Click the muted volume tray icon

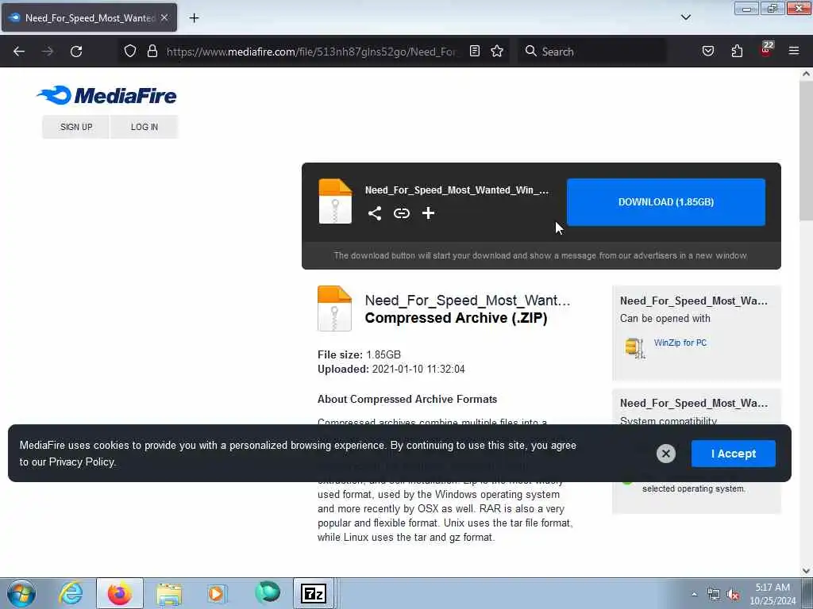click(x=733, y=595)
